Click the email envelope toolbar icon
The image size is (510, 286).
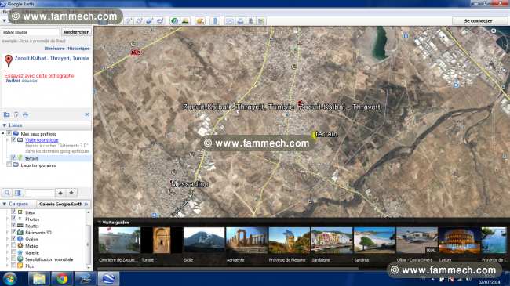[x=230, y=21]
